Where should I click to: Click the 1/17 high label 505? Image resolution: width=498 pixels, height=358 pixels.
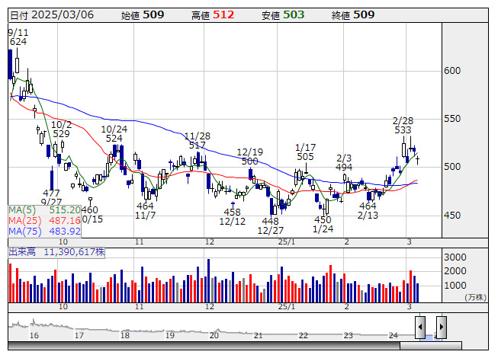(x=305, y=157)
